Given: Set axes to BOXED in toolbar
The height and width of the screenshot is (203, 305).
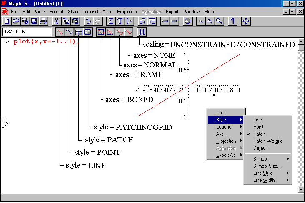Looking at the screenshot, I should [x=101, y=32].
